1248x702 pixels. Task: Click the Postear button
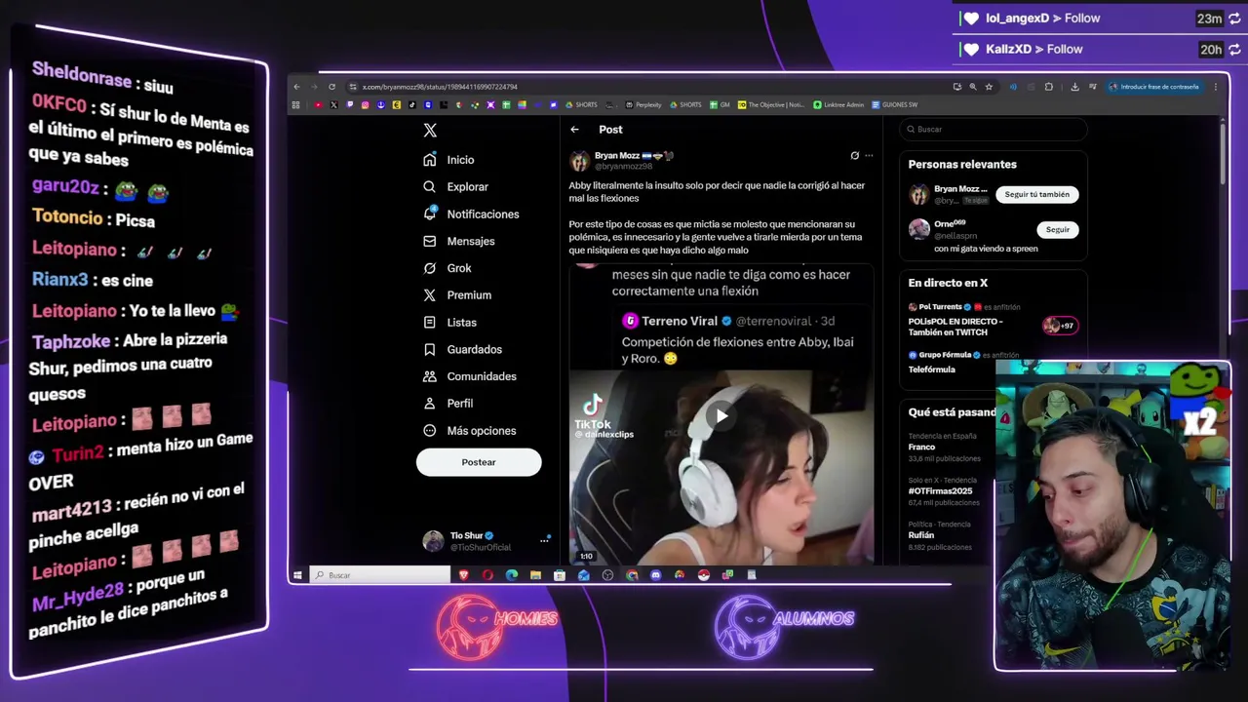click(x=479, y=462)
